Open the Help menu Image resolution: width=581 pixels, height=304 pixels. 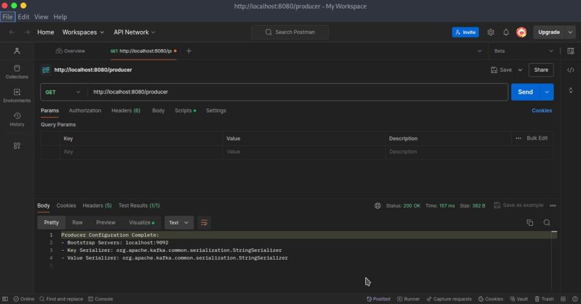tap(60, 17)
